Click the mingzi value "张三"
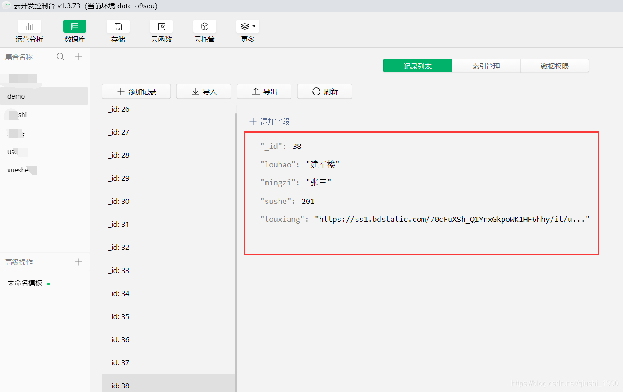623x392 pixels. (319, 183)
